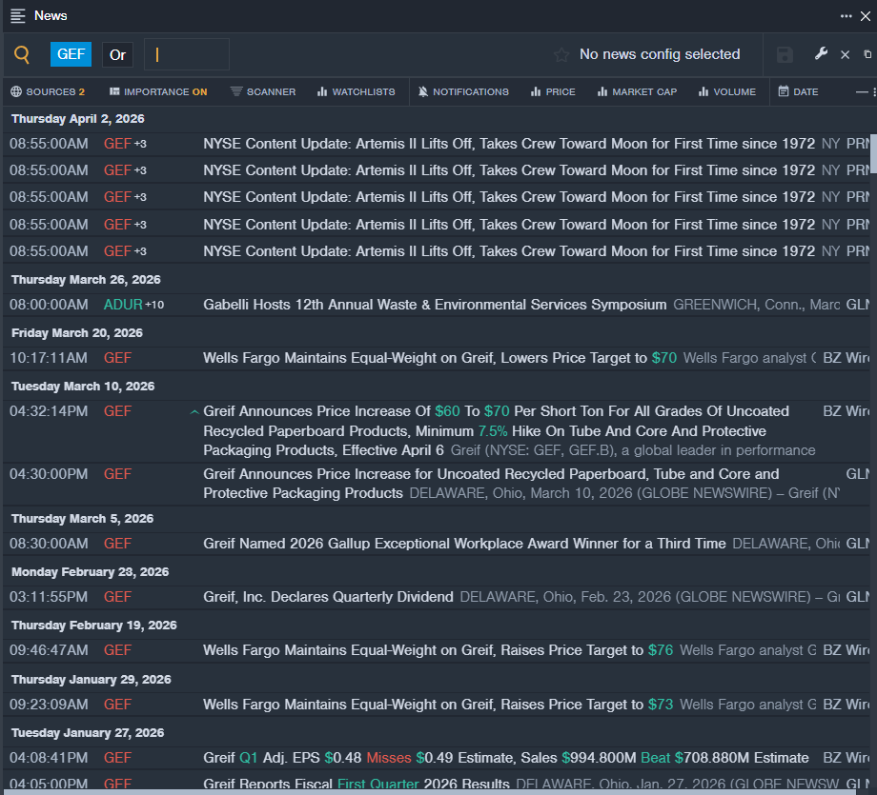Screen dimensions: 877x795
Task: Open settings with the wrench icon
Action: pyautogui.click(x=821, y=54)
